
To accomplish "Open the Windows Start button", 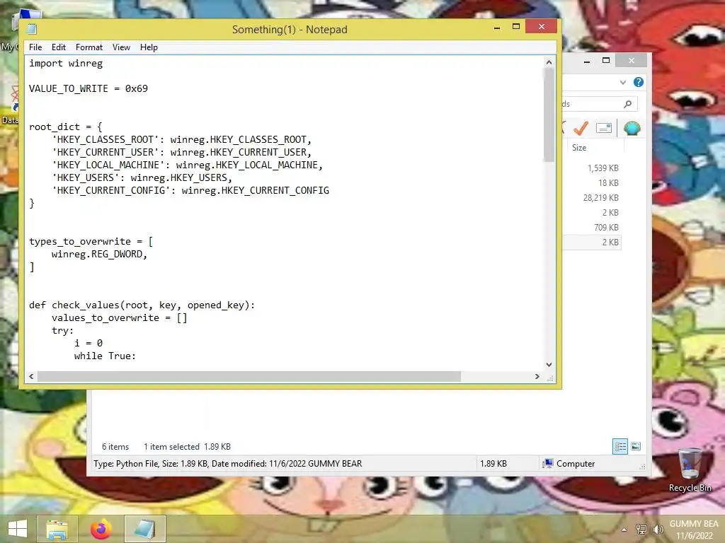I will (x=18, y=529).
